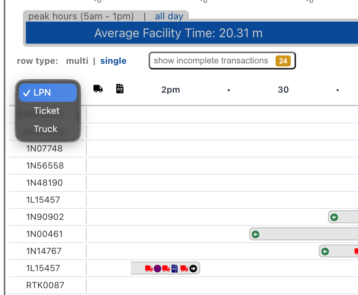Viewport: 358px width, 295px height.
Task: Click the green arrow icon on the 1N90902 row
Action: pyautogui.click(x=334, y=217)
